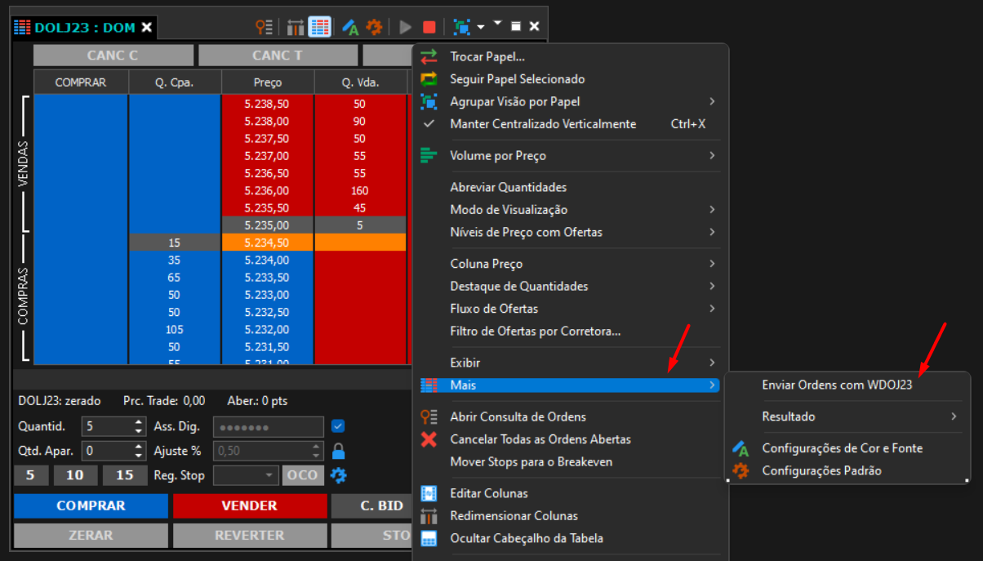Increase the Quantid. value with the up arrow

138,421
